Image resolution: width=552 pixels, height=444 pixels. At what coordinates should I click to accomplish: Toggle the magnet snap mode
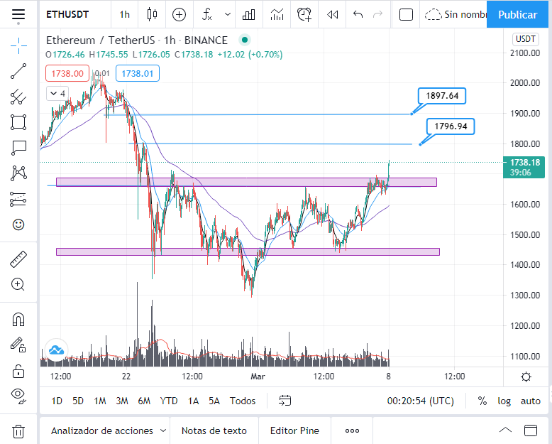[18, 320]
